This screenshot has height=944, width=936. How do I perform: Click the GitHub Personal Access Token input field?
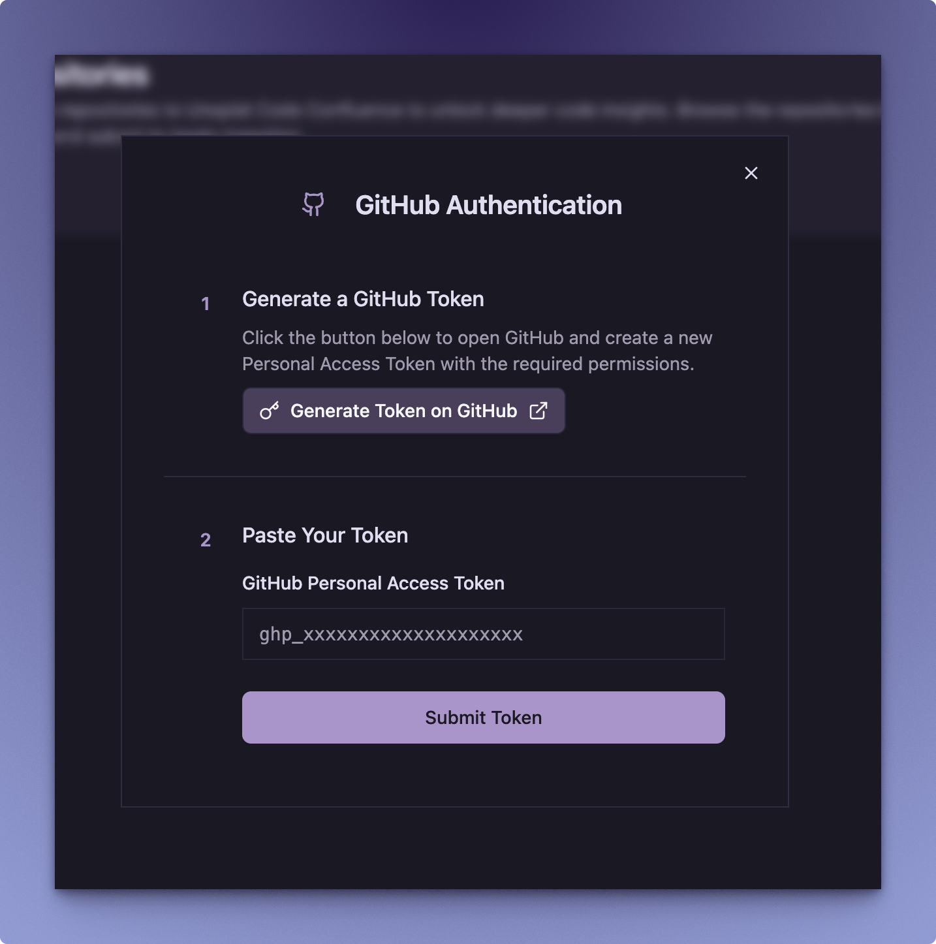[x=483, y=634]
